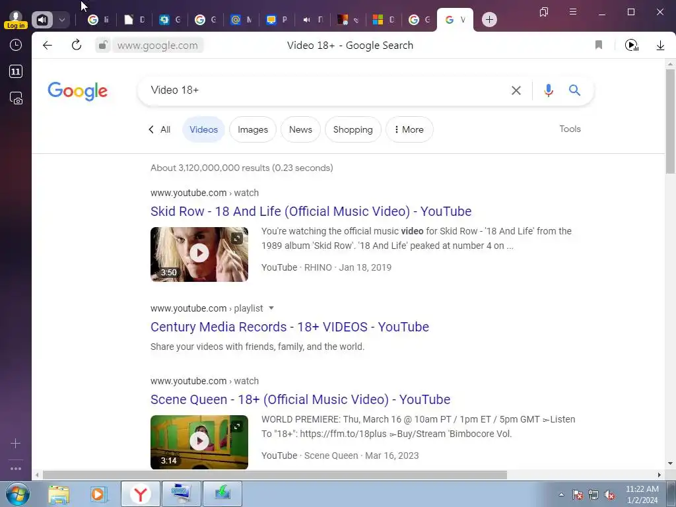The height and width of the screenshot is (507, 676).
Task: Click the vertical scrollbar thumb
Action: click(670, 121)
